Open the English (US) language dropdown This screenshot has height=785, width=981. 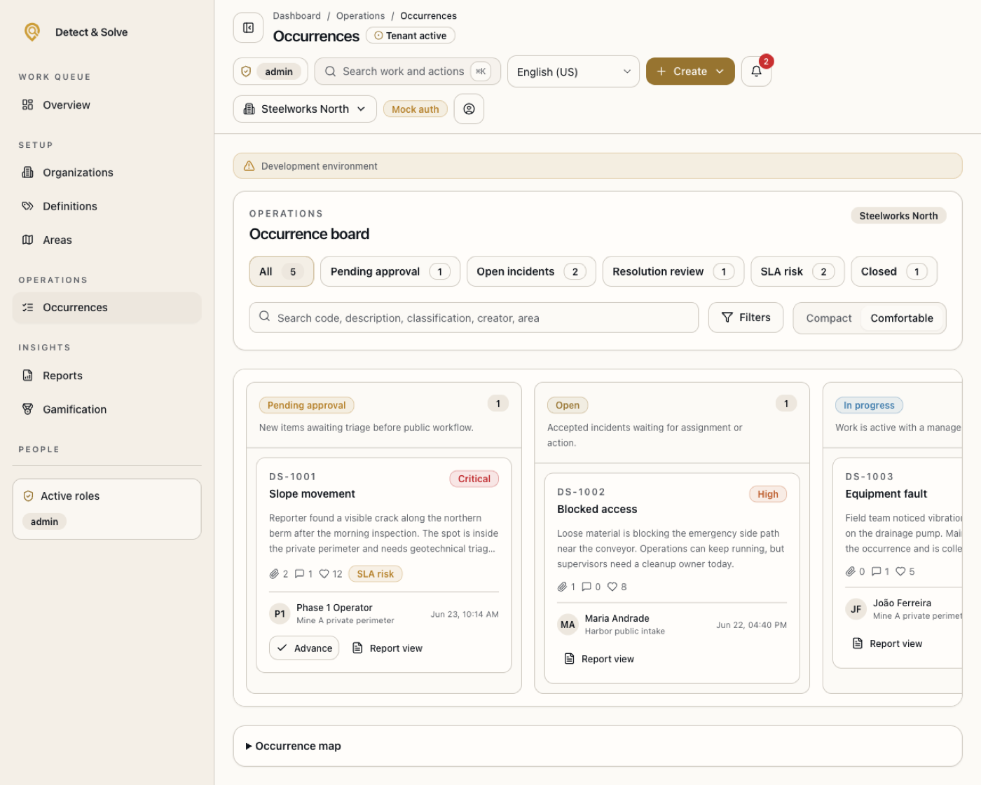(573, 71)
